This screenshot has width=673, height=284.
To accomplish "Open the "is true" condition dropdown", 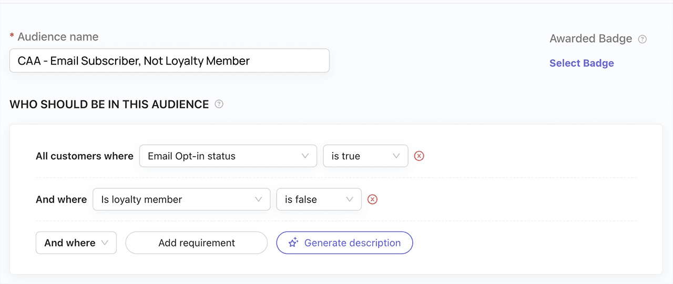I will click(365, 156).
